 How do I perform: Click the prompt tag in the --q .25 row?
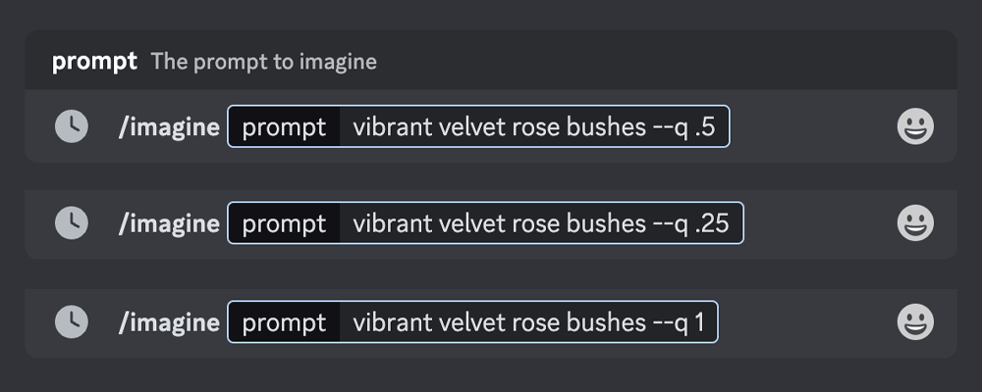284,223
